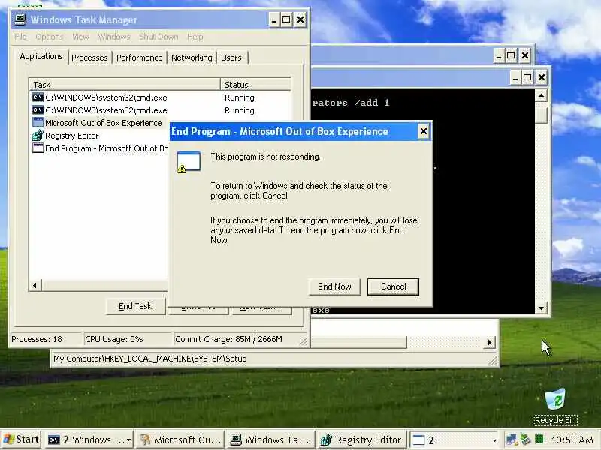Select the Registry Editor task row
Image resolution: width=601 pixels, height=450 pixels.
[99, 136]
